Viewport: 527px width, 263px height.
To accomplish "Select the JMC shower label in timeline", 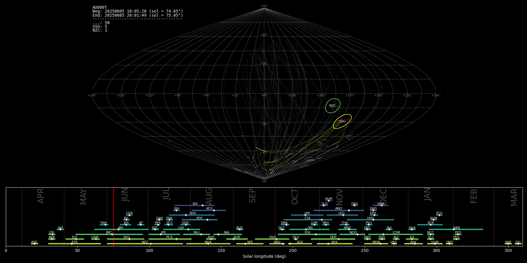I will point(109,233).
